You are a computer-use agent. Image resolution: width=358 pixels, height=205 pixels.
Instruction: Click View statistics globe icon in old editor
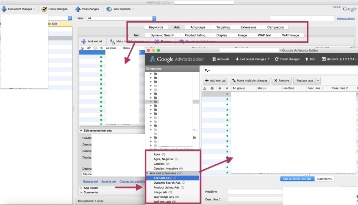[109, 9]
